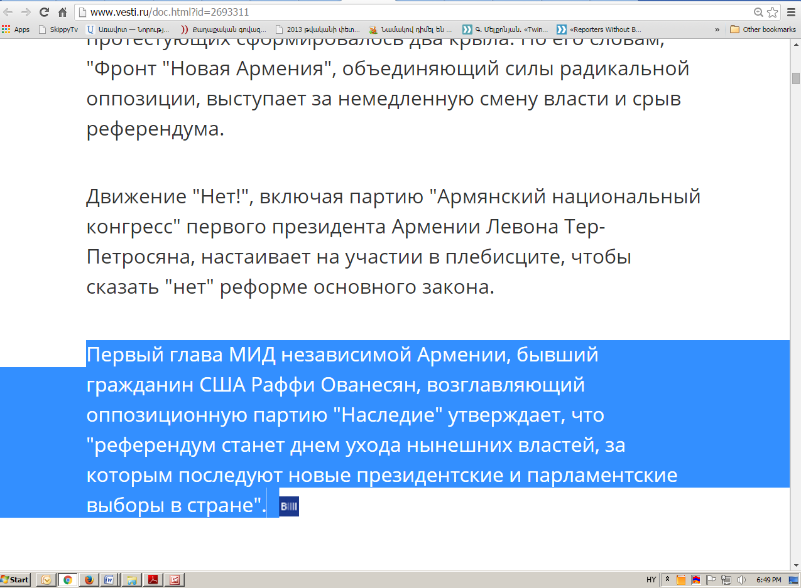Open the Windows Start menu
This screenshot has height=588, width=801.
[16, 580]
